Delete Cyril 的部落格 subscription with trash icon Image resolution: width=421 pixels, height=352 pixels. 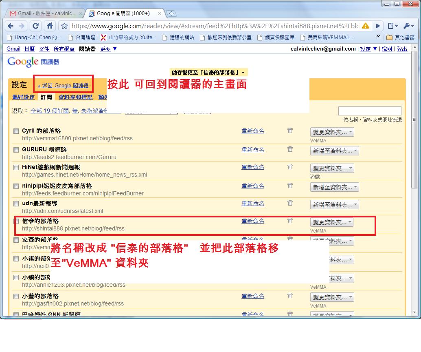[290, 131]
